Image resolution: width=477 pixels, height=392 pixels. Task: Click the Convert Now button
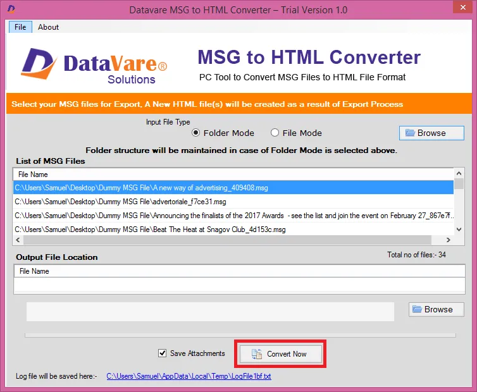pos(280,353)
